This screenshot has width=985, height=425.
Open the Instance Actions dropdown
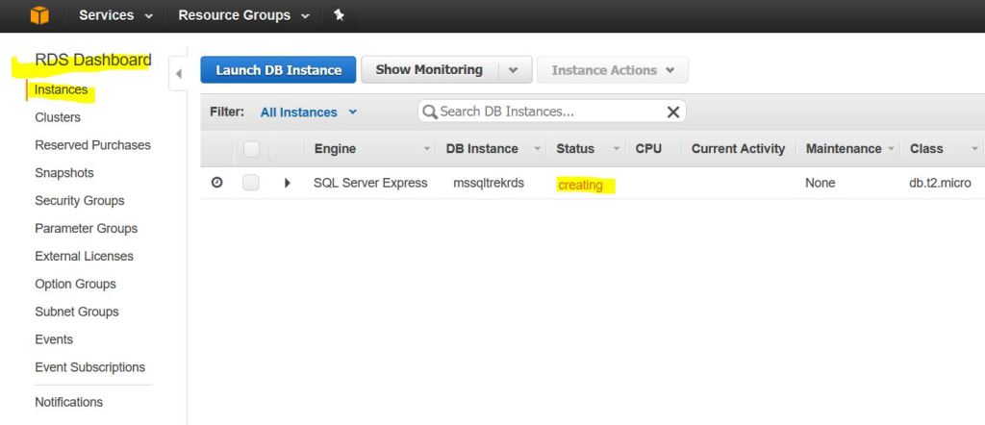[613, 70]
